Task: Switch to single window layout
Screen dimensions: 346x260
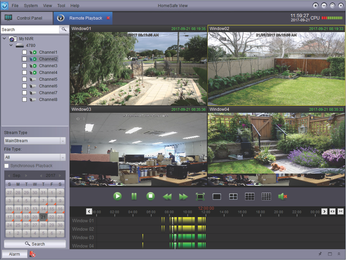Action: click(x=217, y=197)
